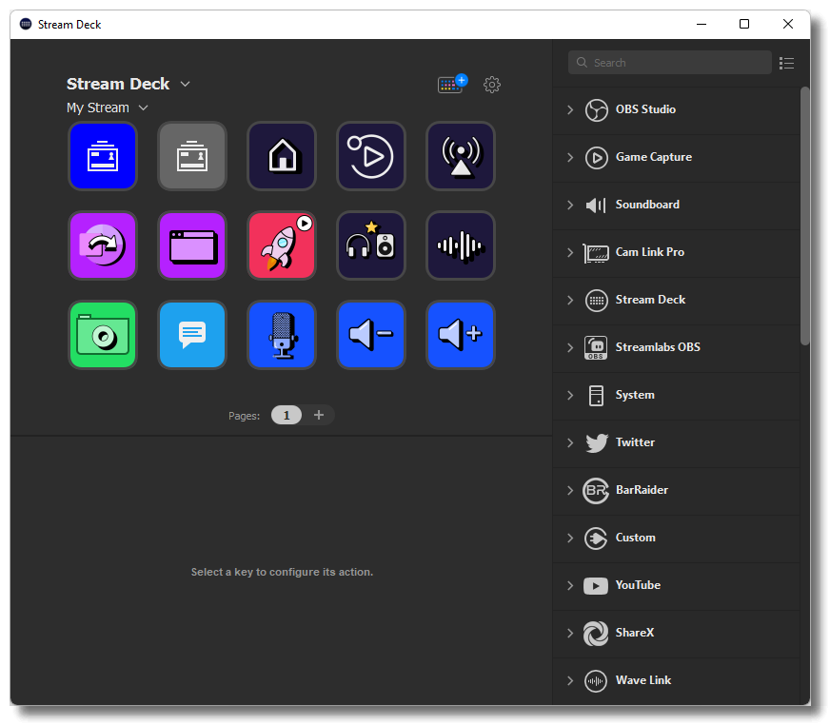
Task: Minimize the Stream Deck window
Action: pyautogui.click(x=702, y=24)
